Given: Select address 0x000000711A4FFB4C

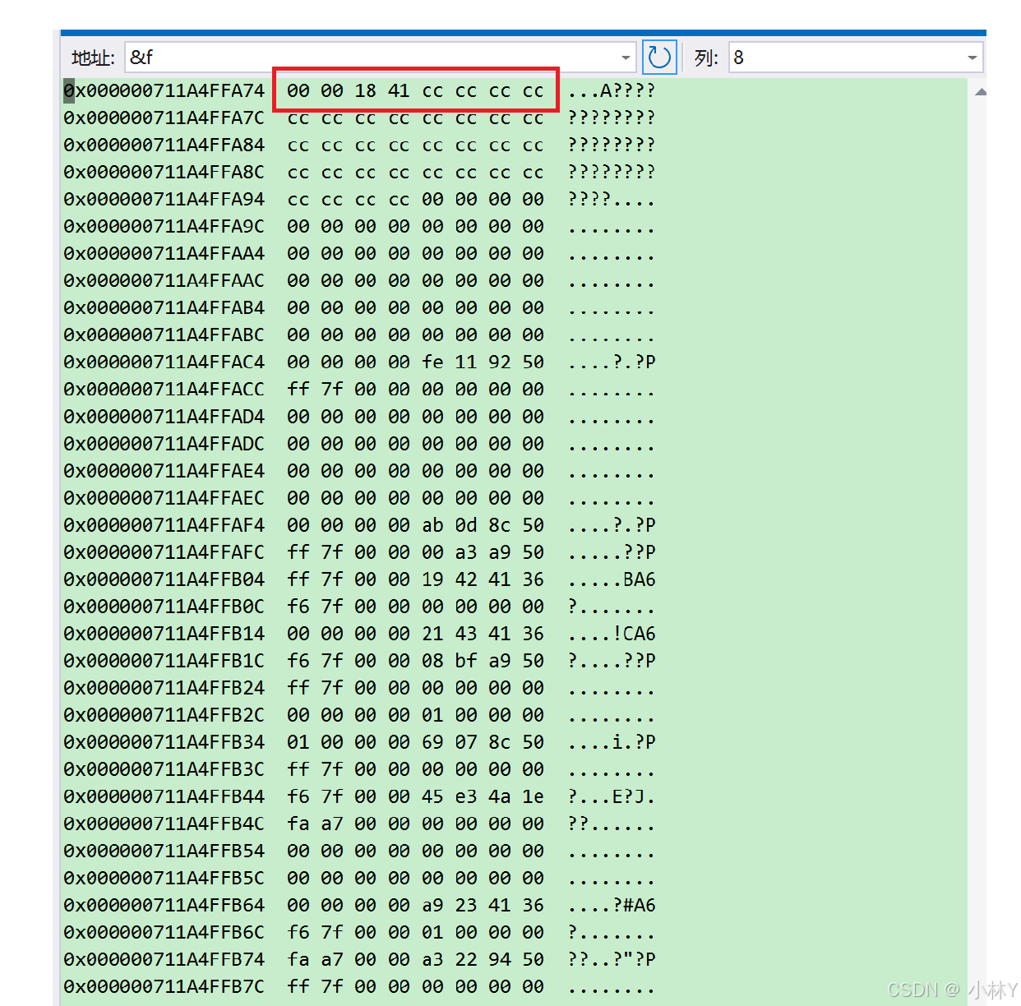Looking at the screenshot, I should tap(164, 823).
